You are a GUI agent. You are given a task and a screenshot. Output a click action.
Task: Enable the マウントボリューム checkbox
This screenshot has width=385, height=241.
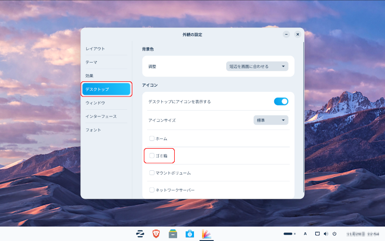(x=152, y=173)
